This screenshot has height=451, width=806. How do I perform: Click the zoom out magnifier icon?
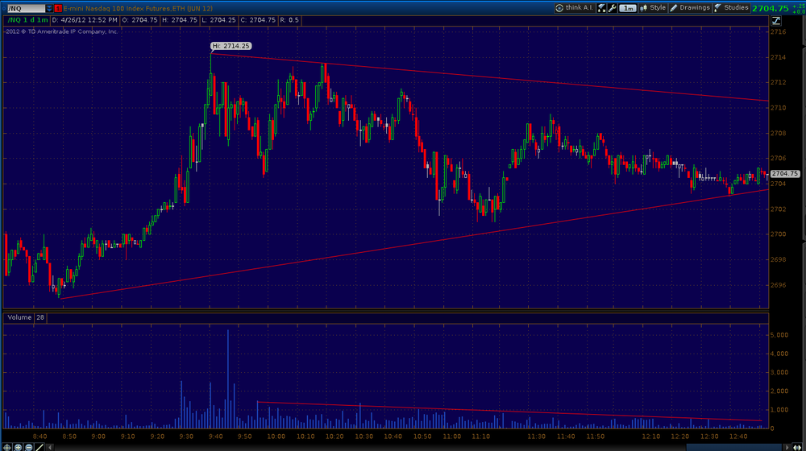(x=29, y=447)
